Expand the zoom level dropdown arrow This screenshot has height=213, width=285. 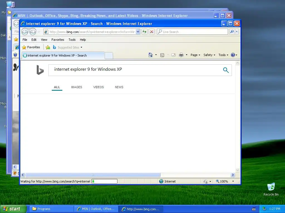point(233,181)
